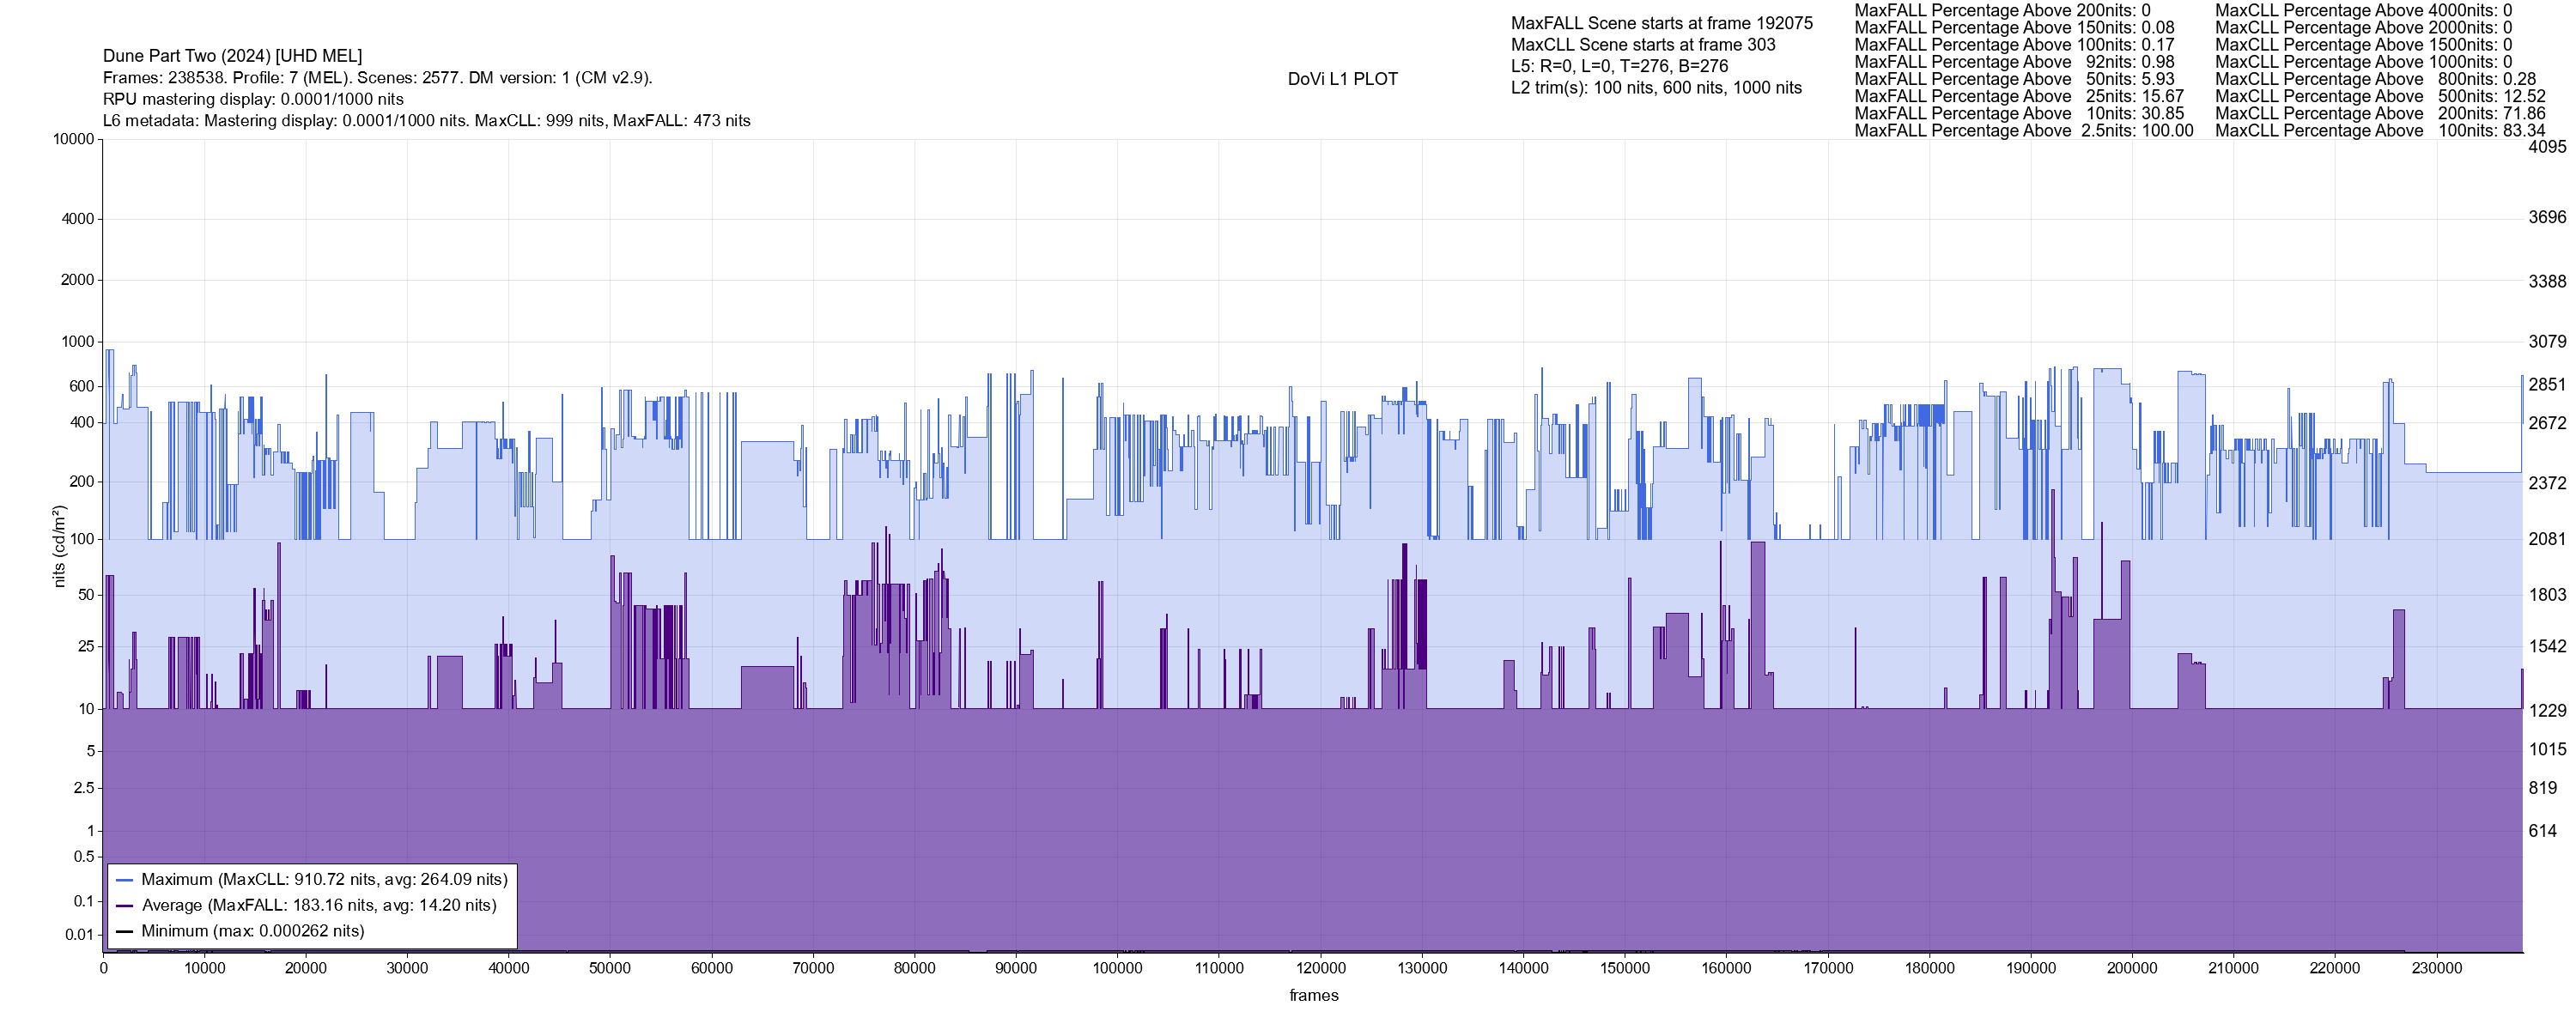Click the 'MaxCLL Percentage Above 100nits' line
The height and width of the screenshot is (1030, 2576).
pyautogui.click(x=2379, y=131)
